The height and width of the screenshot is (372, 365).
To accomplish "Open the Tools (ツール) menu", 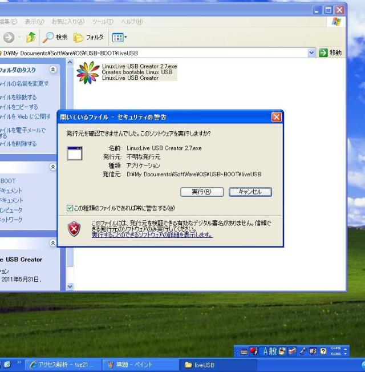I will point(103,22).
